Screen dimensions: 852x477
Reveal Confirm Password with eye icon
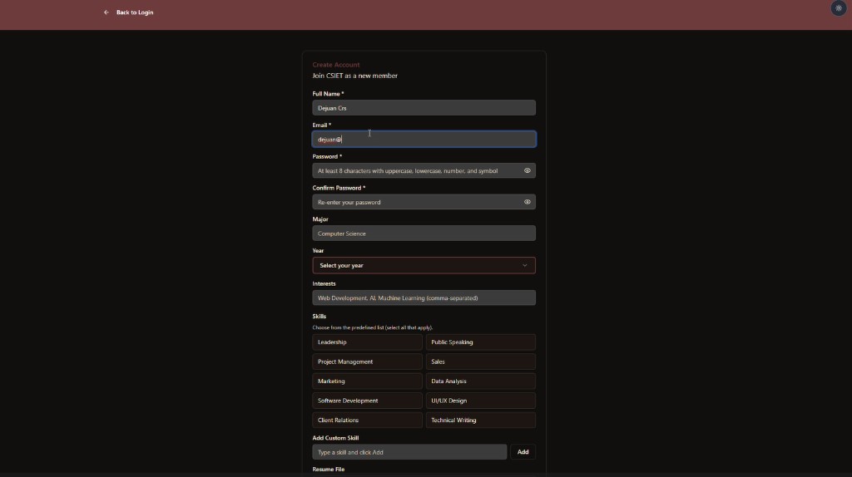click(x=527, y=202)
